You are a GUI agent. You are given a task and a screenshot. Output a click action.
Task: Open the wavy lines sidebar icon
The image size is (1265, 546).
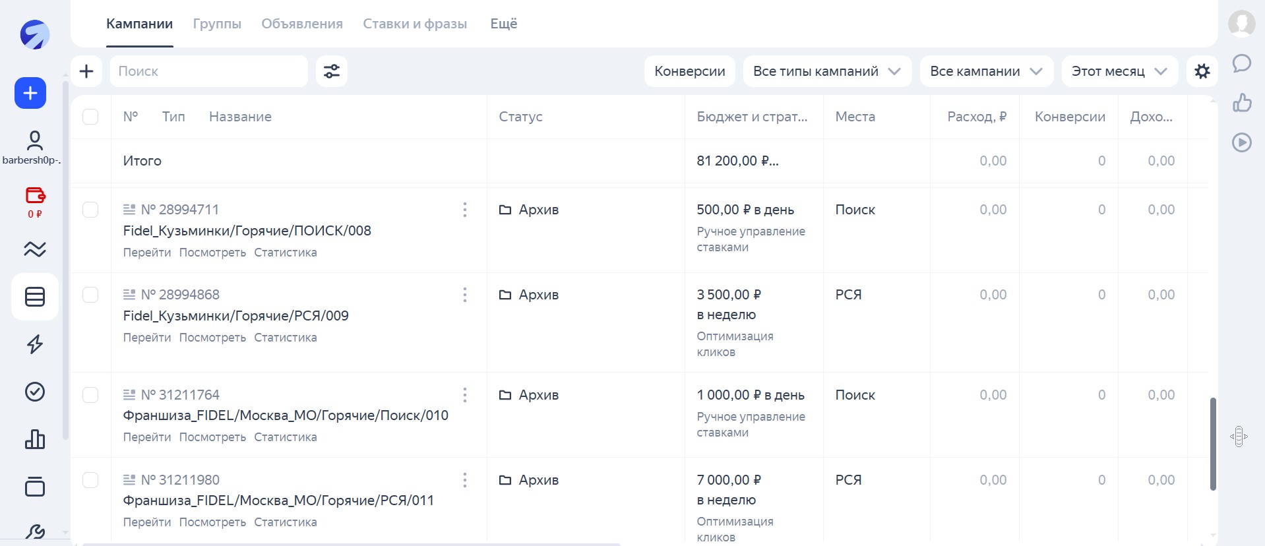click(x=35, y=249)
